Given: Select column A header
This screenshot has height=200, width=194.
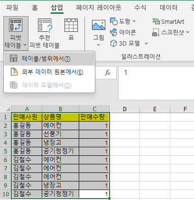Looking at the screenshot, I should [x=27, y=109].
